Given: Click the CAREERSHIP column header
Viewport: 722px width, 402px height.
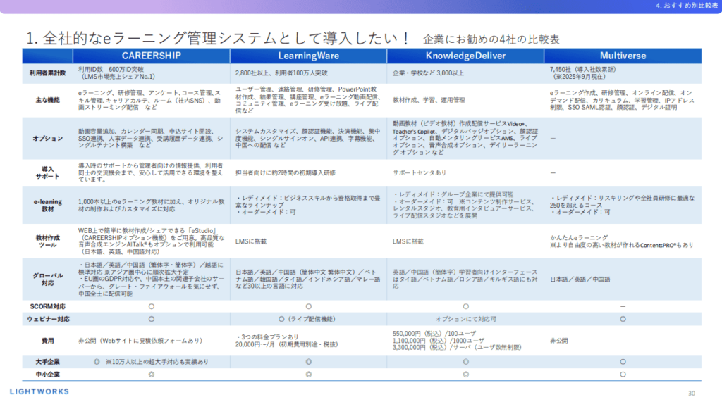Looking at the screenshot, I should pyautogui.click(x=151, y=56).
